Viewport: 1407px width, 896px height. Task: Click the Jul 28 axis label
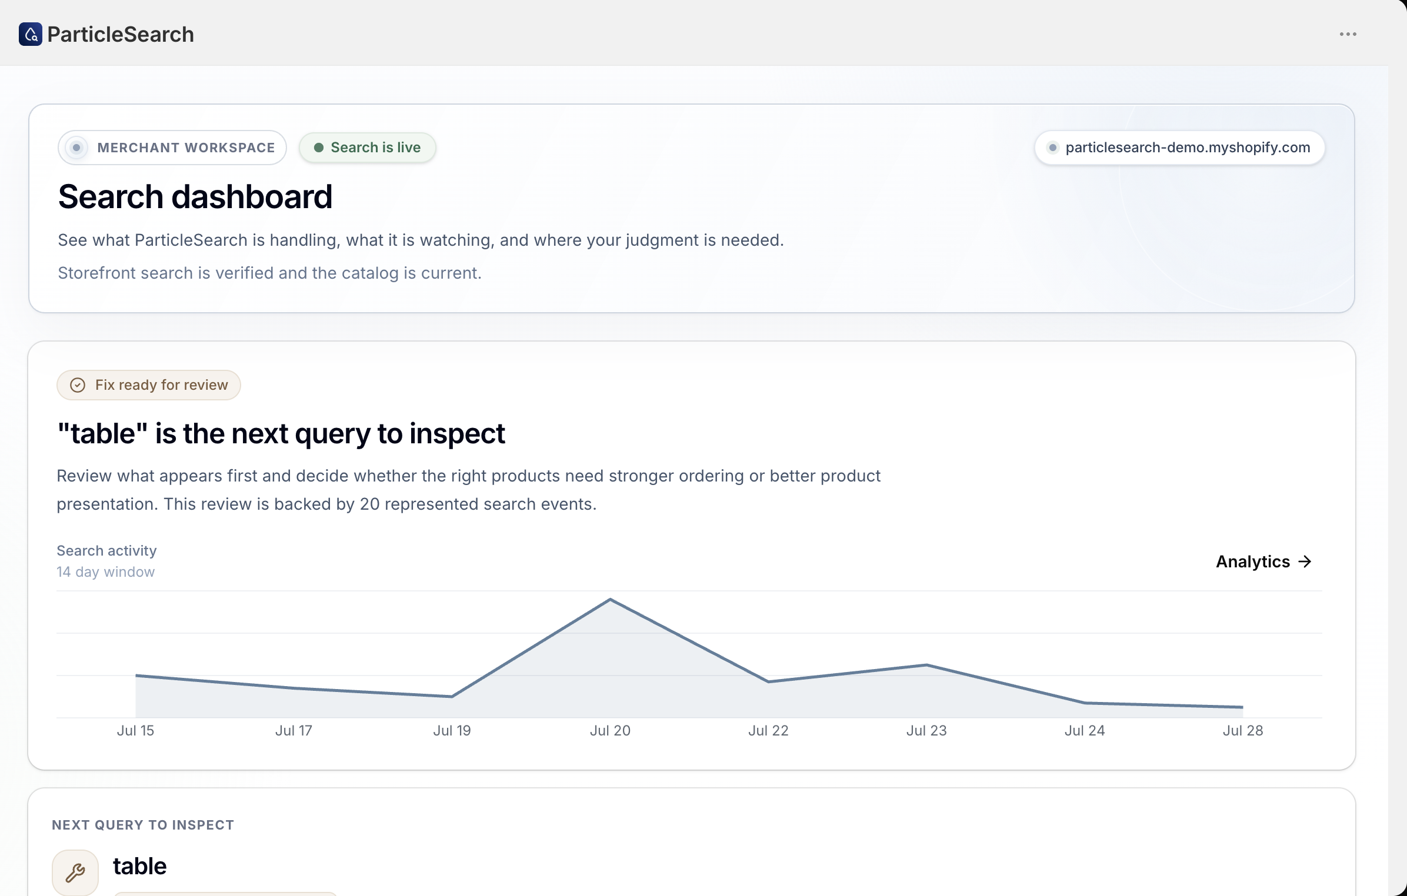(1243, 731)
